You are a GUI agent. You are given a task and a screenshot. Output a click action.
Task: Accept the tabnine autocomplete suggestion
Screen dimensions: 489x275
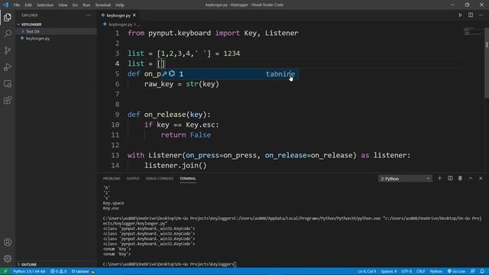coord(229,74)
